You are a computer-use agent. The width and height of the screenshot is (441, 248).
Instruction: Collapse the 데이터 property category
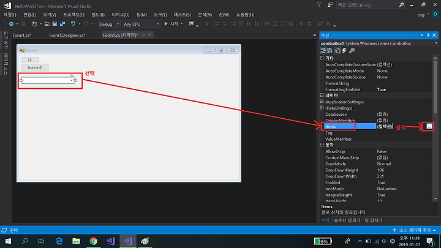(x=322, y=96)
